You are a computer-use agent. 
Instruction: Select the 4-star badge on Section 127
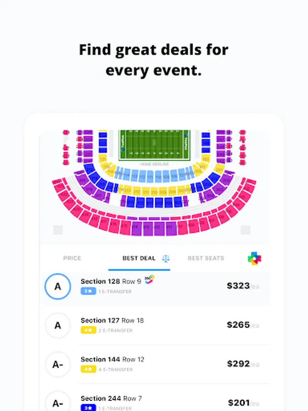[88, 330]
